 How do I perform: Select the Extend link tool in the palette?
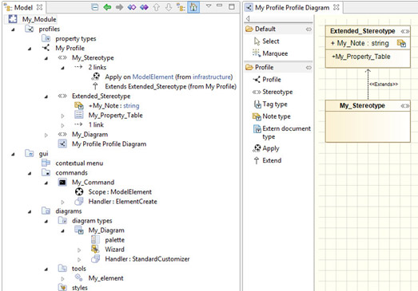coord(268,161)
